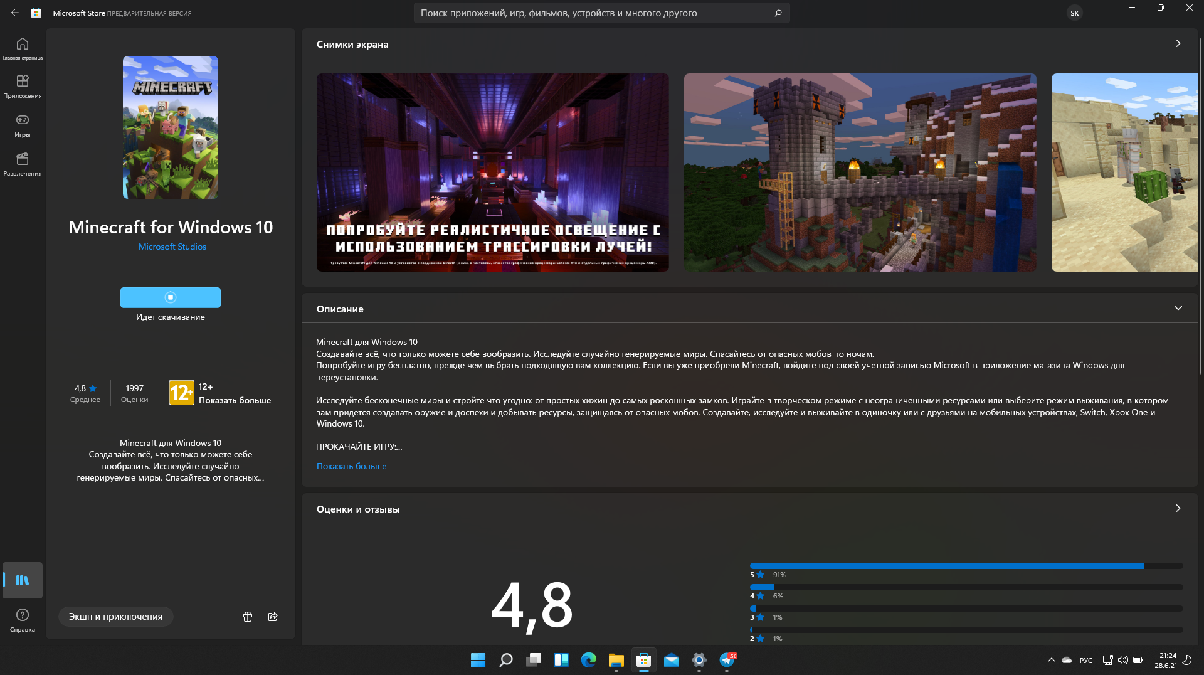The width and height of the screenshot is (1204, 675).
Task: Click the large 4,8 rating number
Action: (532, 605)
